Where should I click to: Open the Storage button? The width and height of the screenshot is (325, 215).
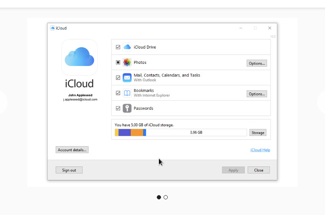[x=258, y=133]
